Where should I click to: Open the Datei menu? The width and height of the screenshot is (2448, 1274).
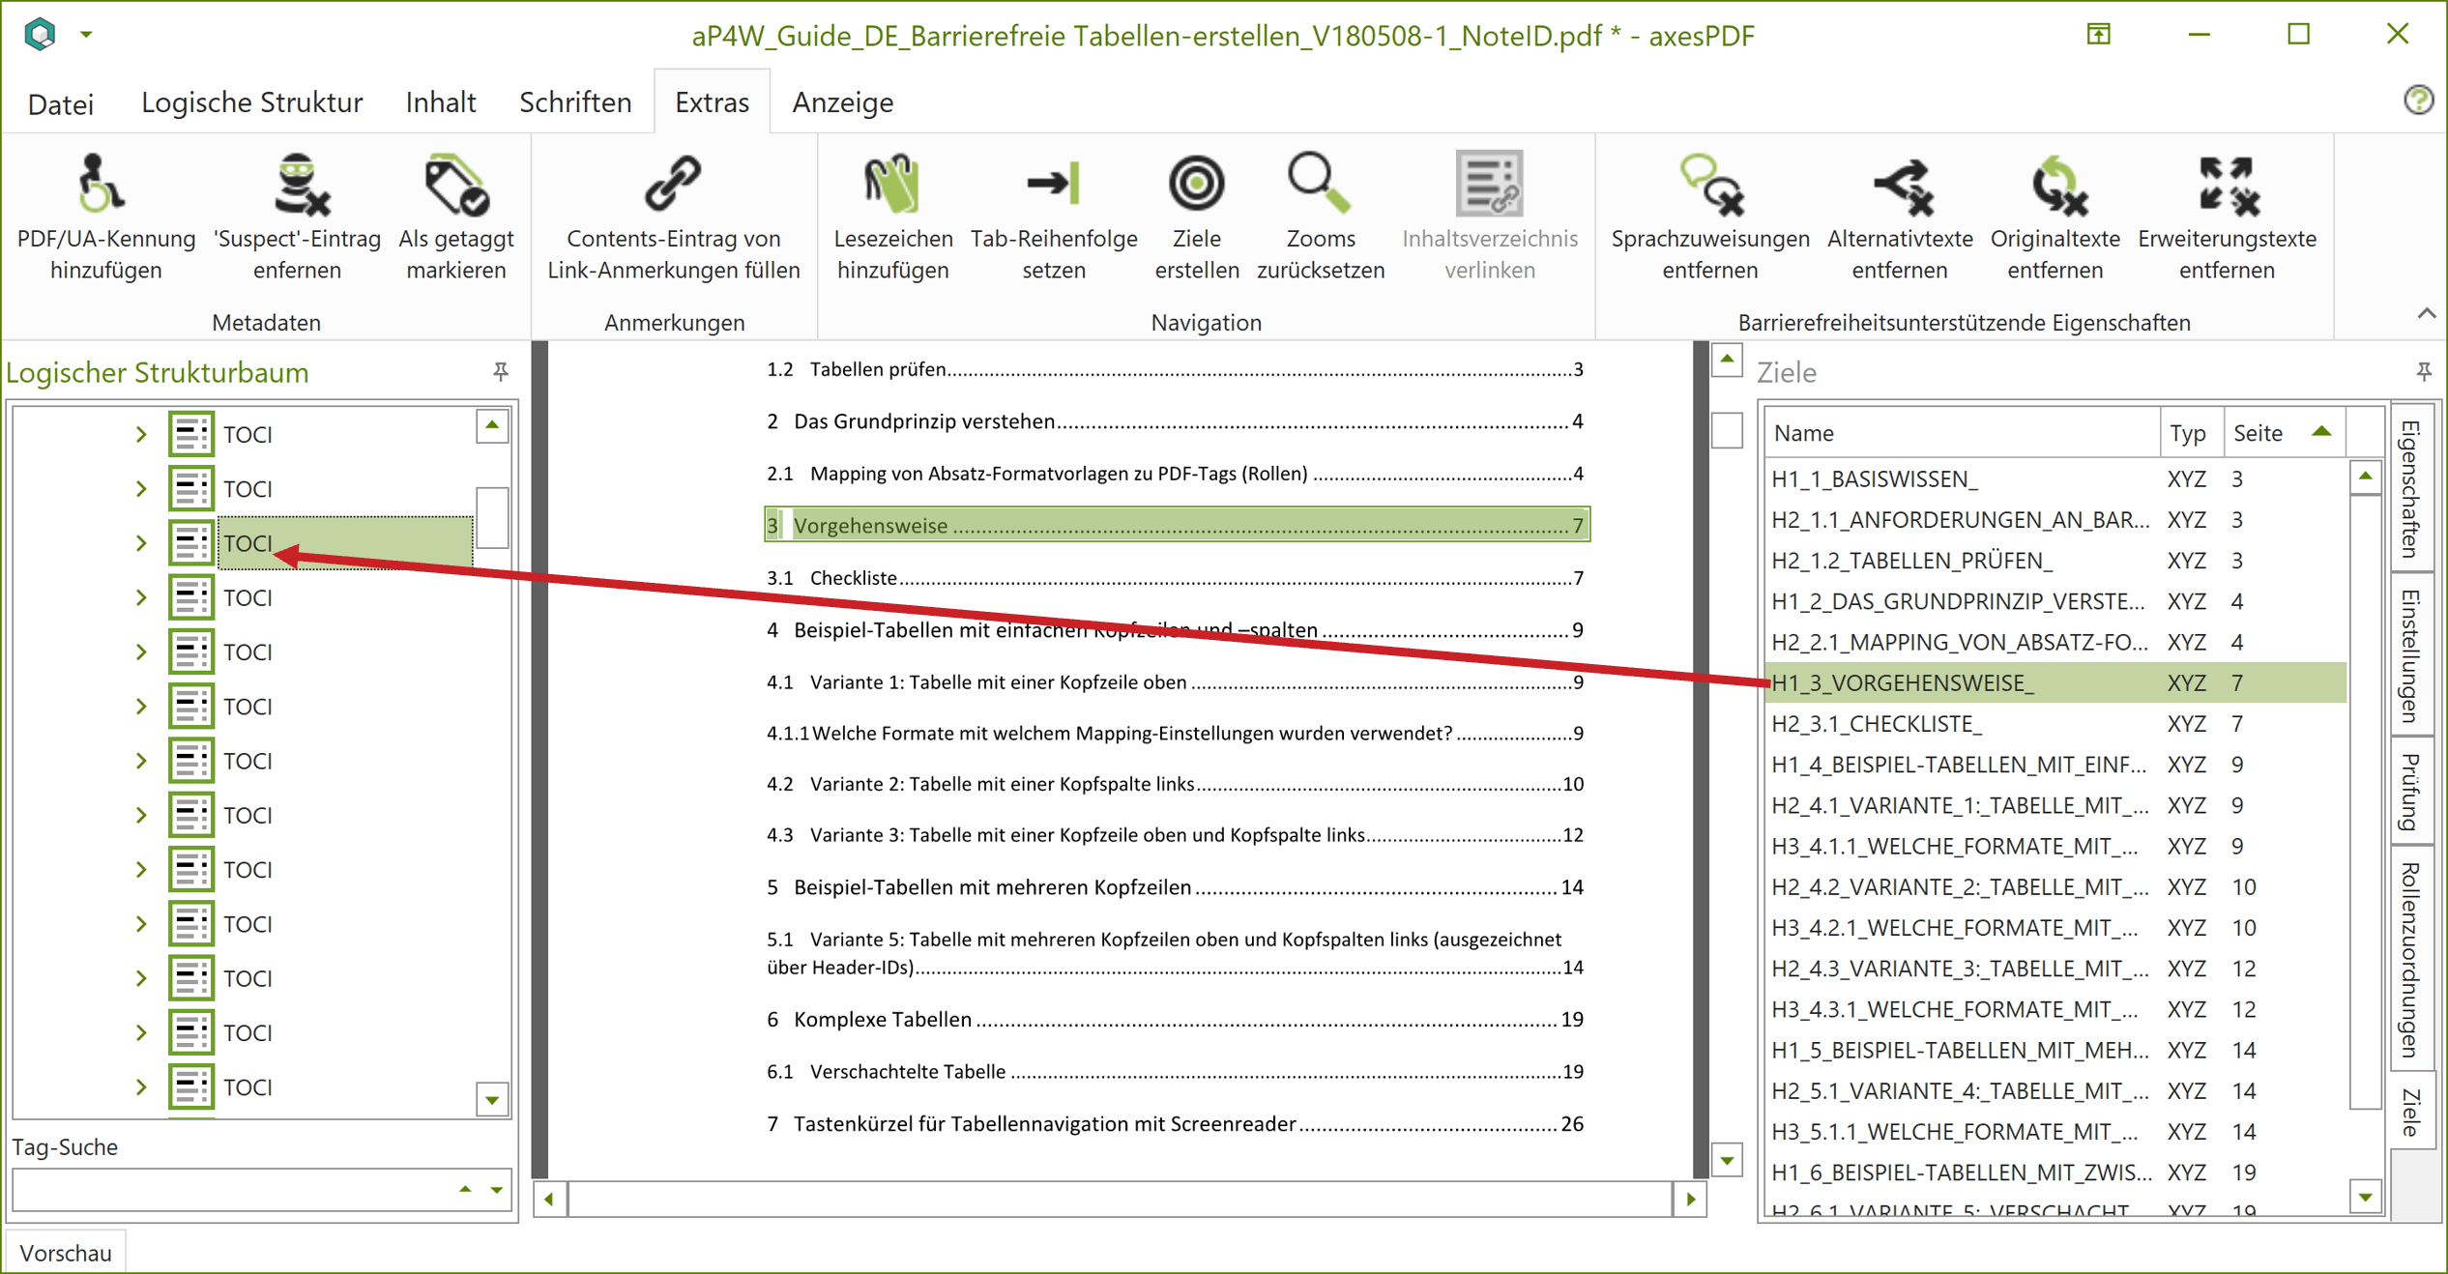coord(61,103)
